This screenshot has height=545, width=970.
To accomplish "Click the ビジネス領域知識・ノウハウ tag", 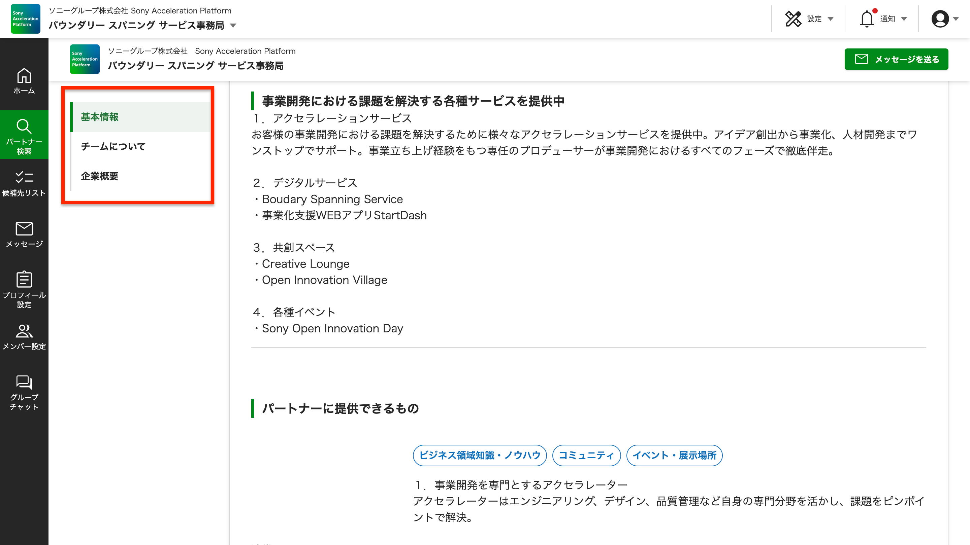I will pyautogui.click(x=479, y=455).
